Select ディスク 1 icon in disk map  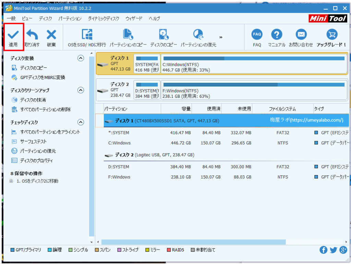pyautogui.click(x=103, y=65)
